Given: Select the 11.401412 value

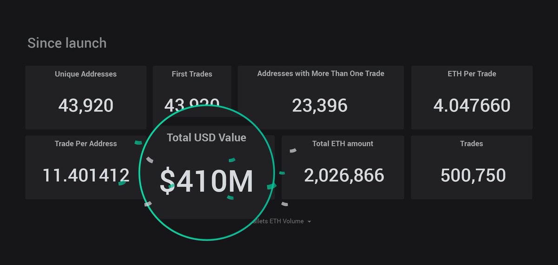Looking at the screenshot, I should click(x=86, y=175).
